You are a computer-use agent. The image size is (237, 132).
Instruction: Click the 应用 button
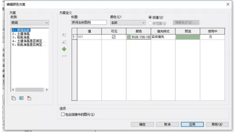click(192, 124)
